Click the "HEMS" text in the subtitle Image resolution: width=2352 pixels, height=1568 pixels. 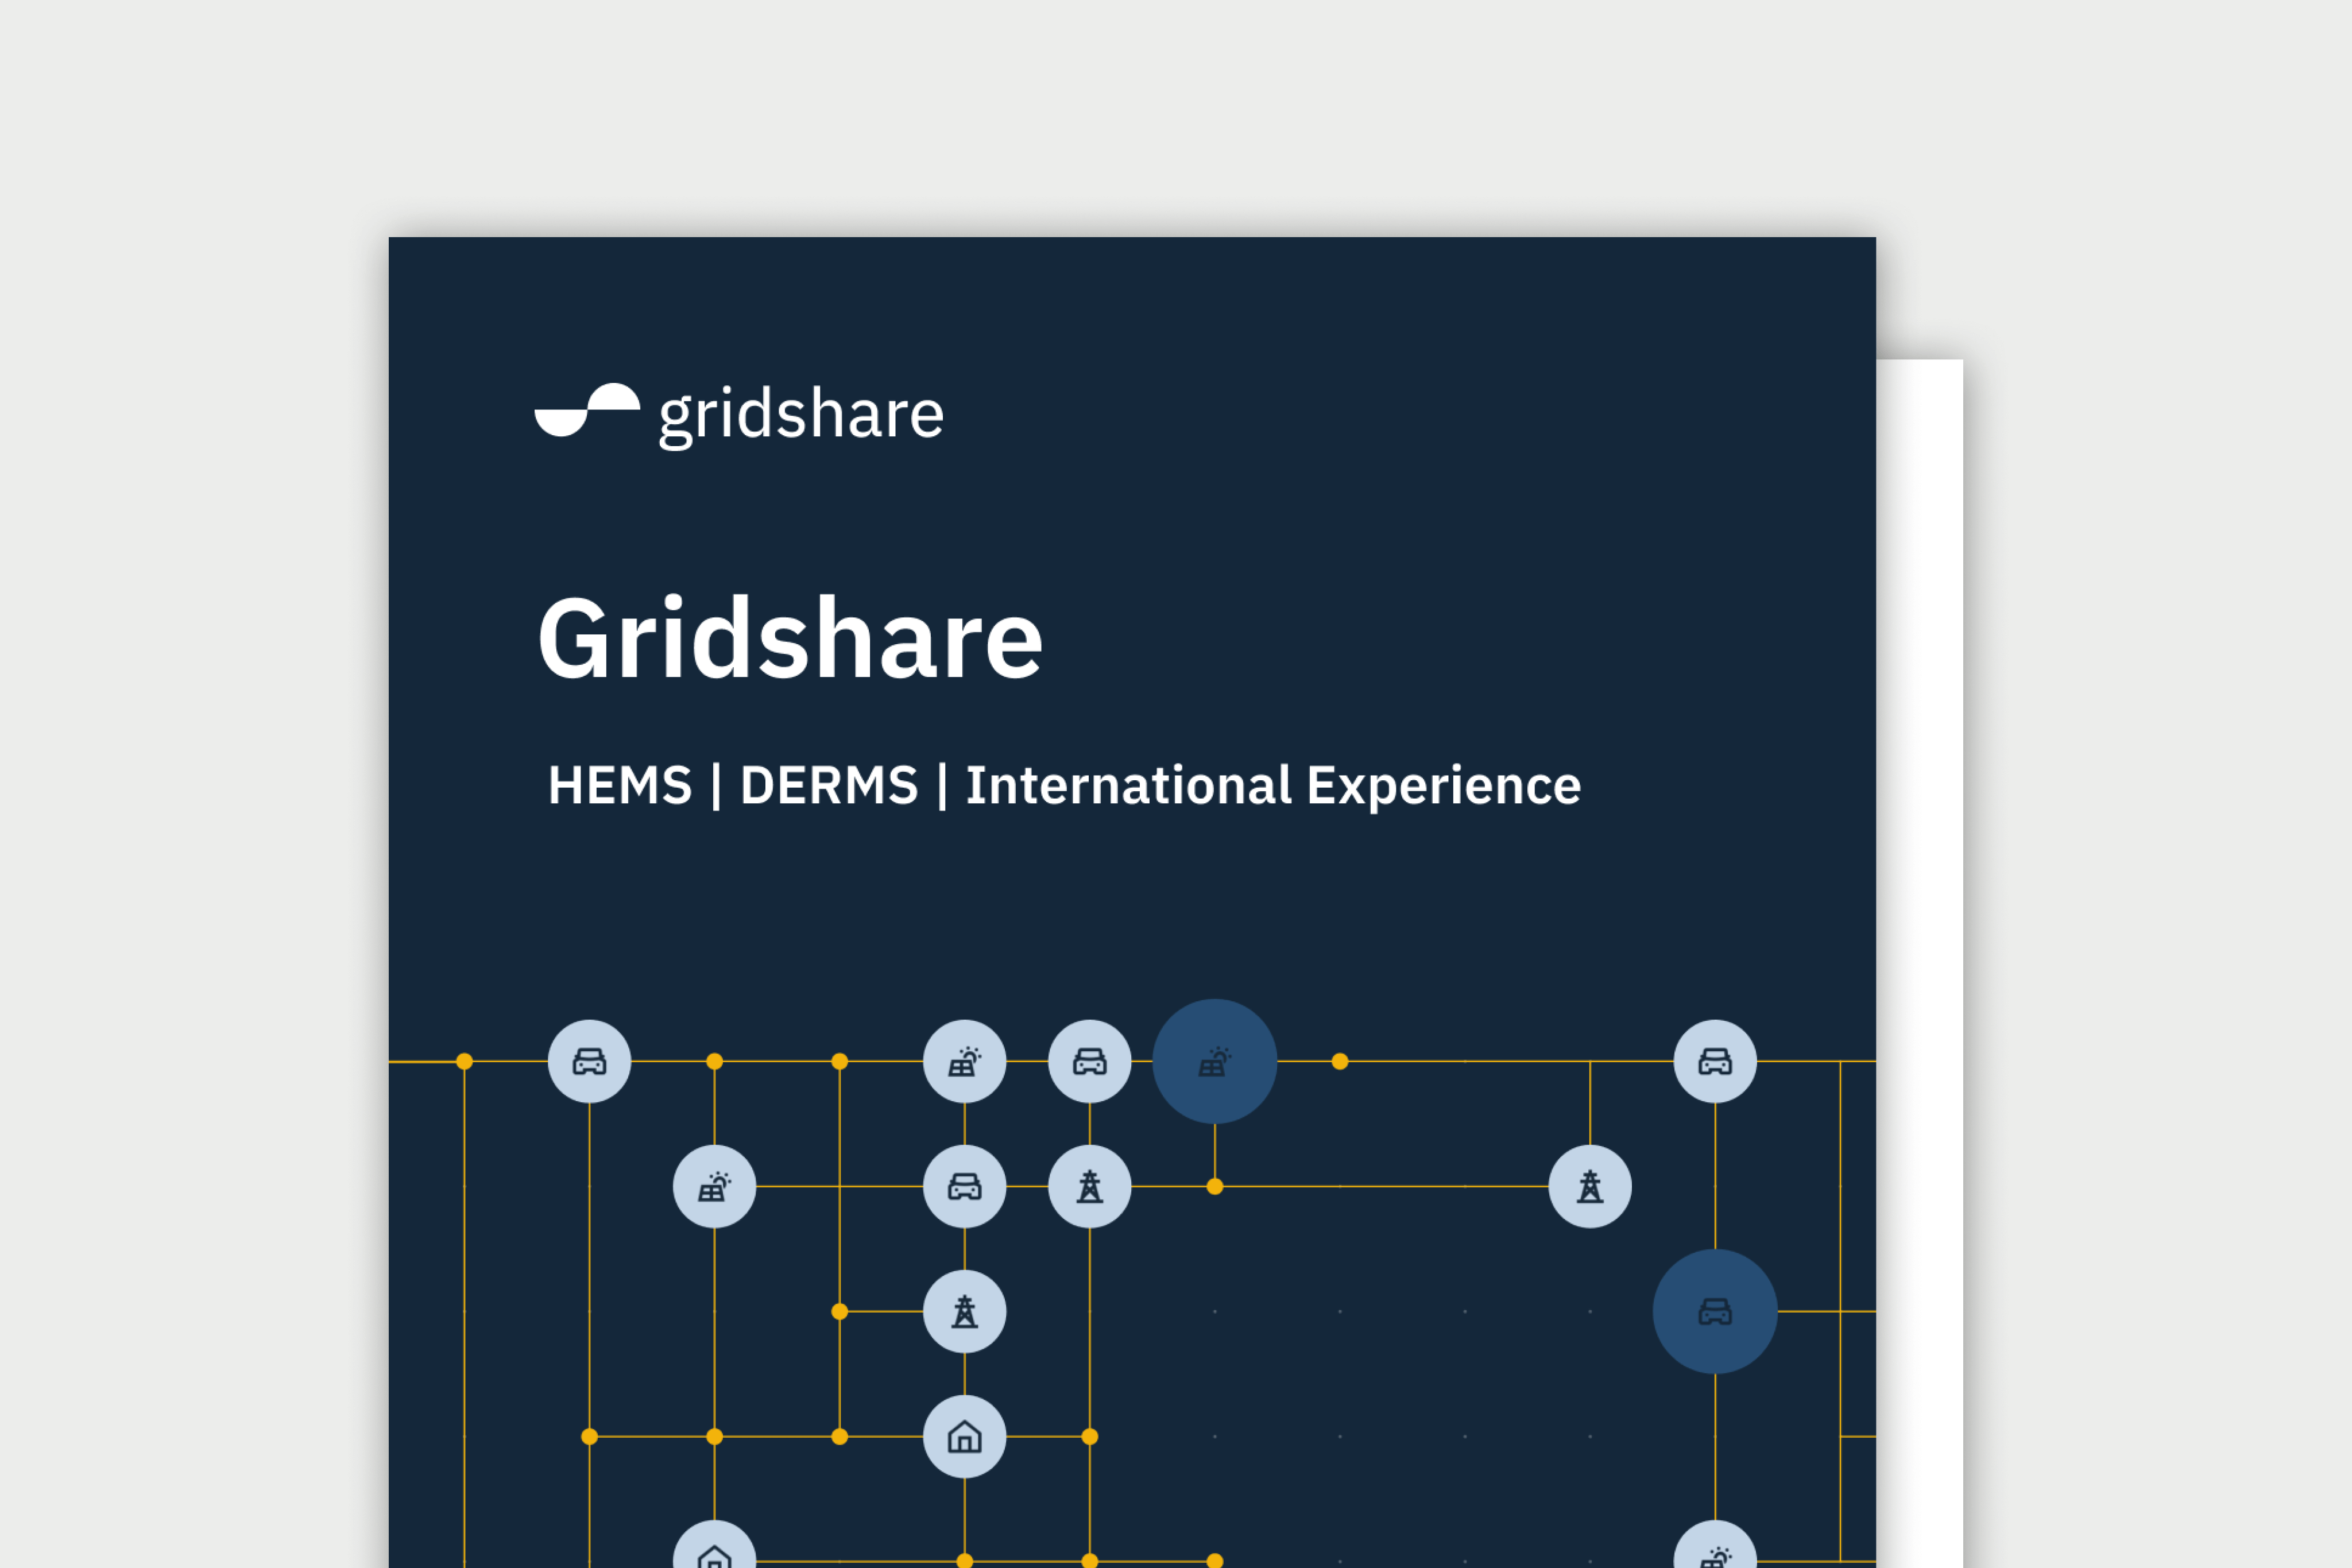620,786
